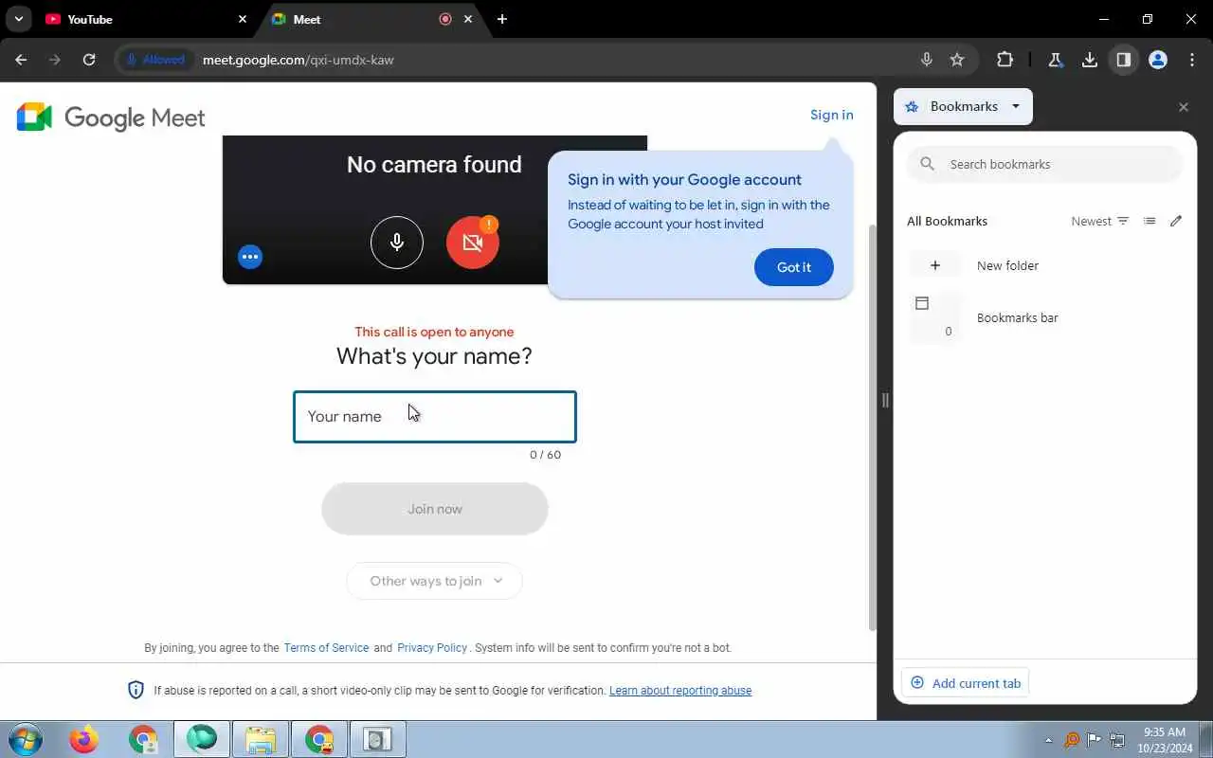Open the Bookmarks side panel dropdown
The width and height of the screenshot is (1213, 758).
(963, 107)
